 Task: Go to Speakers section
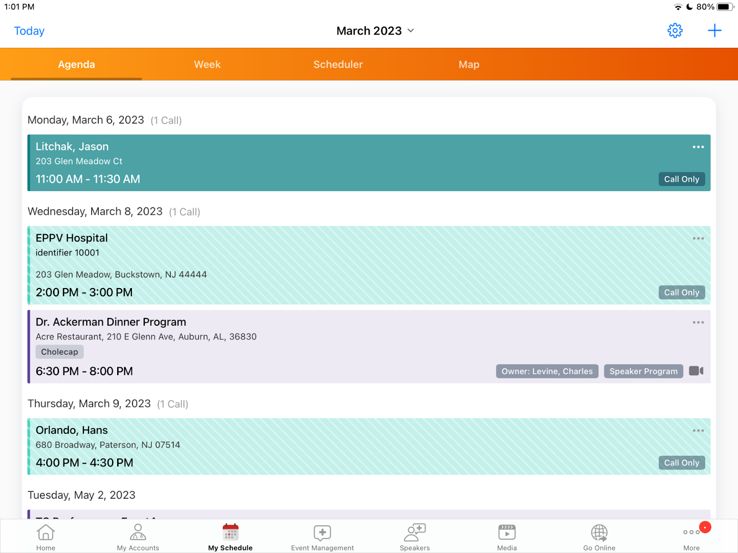click(x=415, y=533)
